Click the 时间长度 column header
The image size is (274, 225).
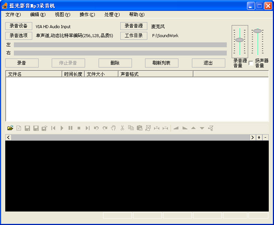coord(73,74)
